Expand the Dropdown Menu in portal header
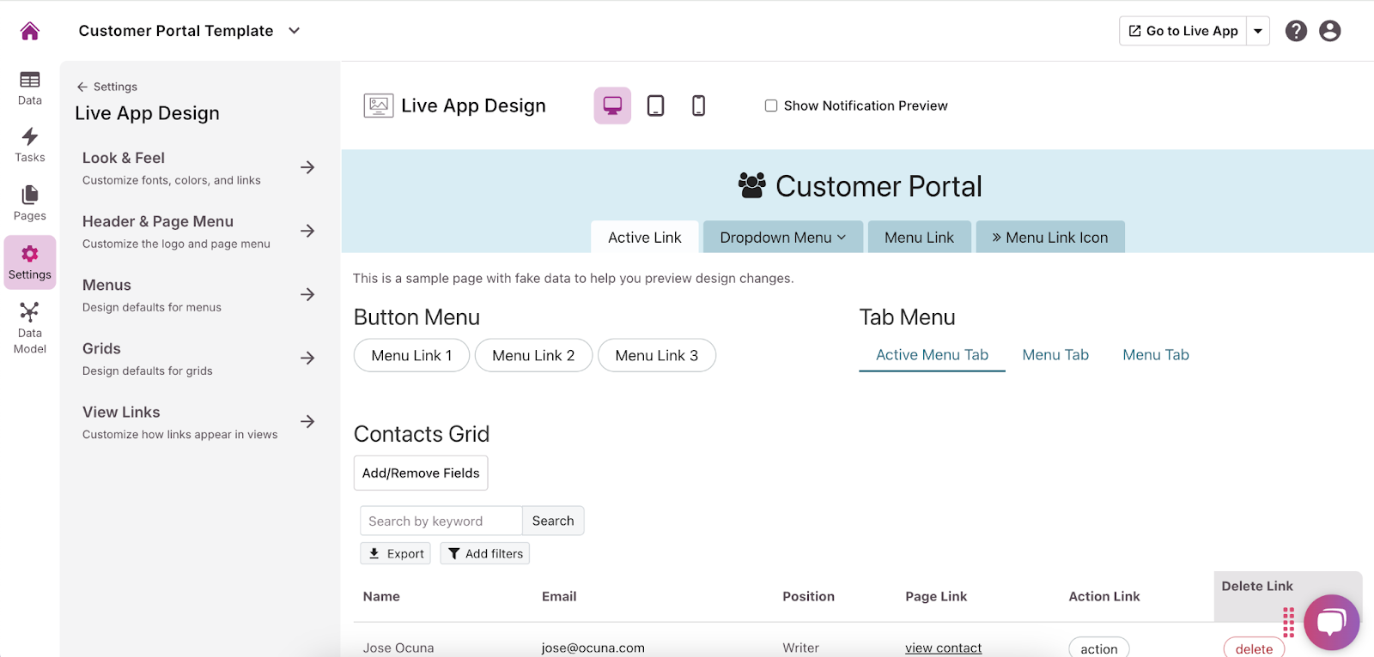The height and width of the screenshot is (657, 1374). pos(782,238)
